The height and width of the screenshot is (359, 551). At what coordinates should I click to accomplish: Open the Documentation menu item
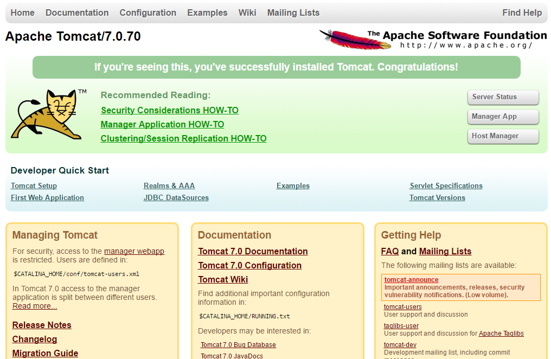(x=77, y=12)
